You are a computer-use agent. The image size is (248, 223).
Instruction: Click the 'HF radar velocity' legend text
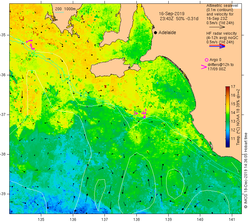(x=221, y=33)
